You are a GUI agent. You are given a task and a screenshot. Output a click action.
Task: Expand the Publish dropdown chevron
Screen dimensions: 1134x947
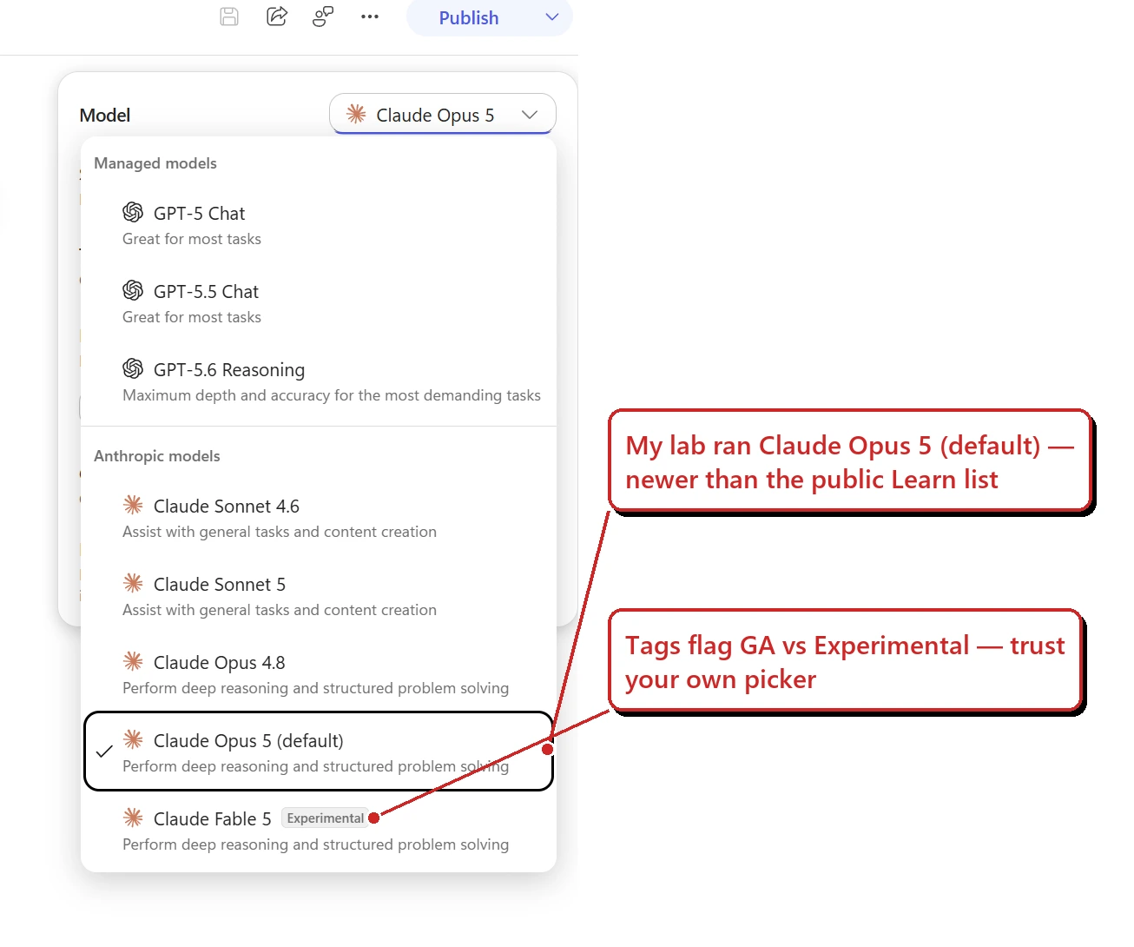[552, 17]
